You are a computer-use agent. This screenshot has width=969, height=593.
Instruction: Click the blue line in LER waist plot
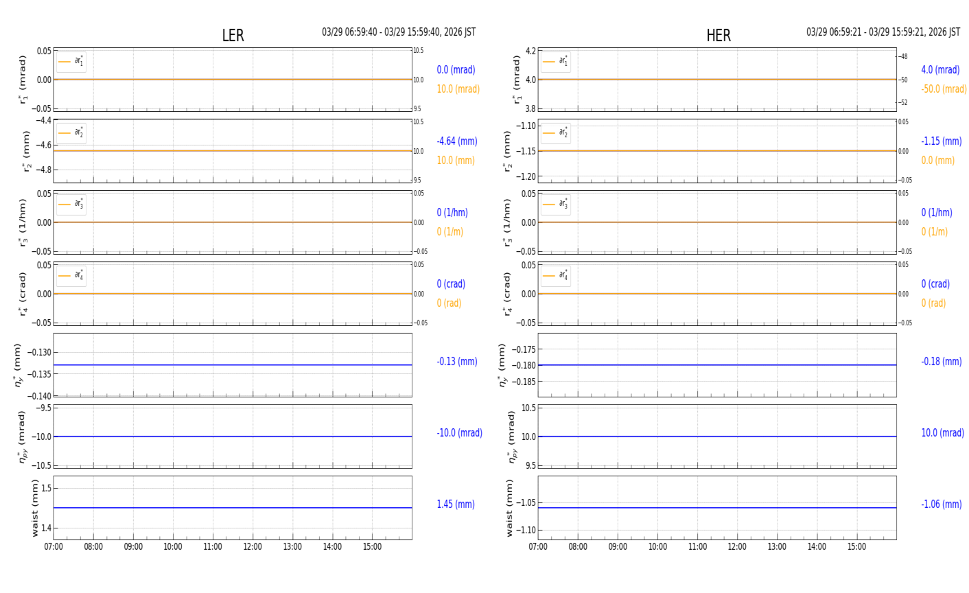(233, 508)
